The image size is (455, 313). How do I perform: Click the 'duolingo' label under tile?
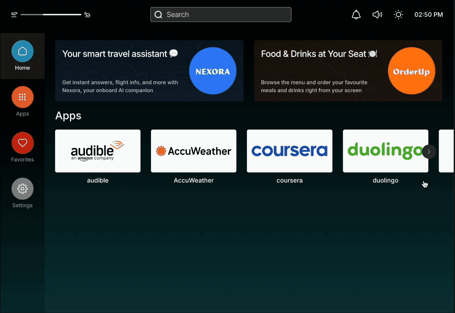385,181
